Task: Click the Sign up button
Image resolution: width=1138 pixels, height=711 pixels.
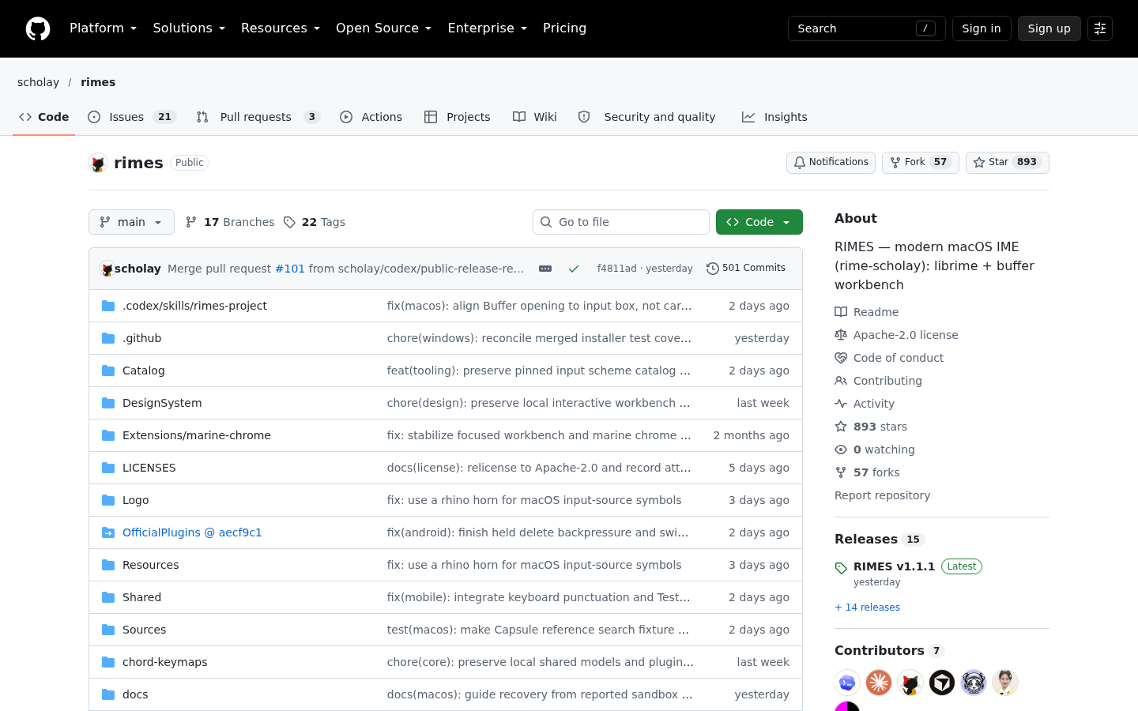Action: pos(1049,28)
